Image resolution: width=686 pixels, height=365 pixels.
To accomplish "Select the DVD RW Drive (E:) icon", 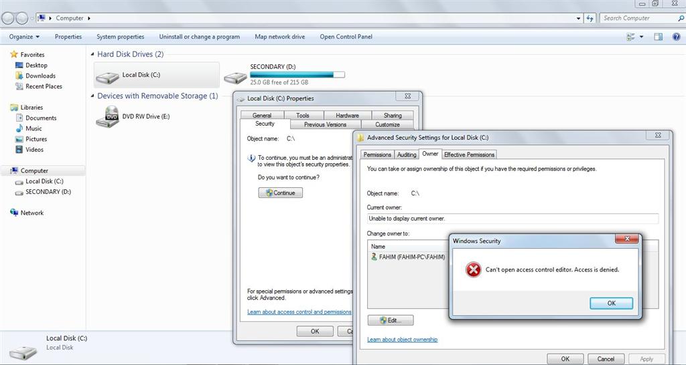I will point(107,116).
